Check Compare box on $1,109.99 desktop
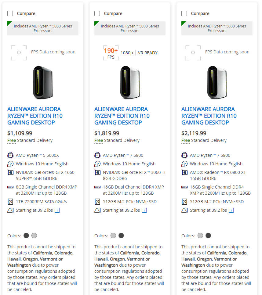262x295 pixels. pos(10,13)
